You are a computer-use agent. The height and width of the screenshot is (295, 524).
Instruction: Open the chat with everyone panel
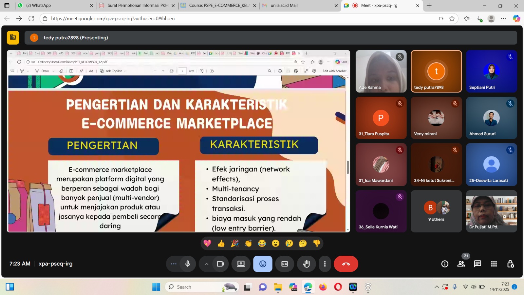point(477,264)
